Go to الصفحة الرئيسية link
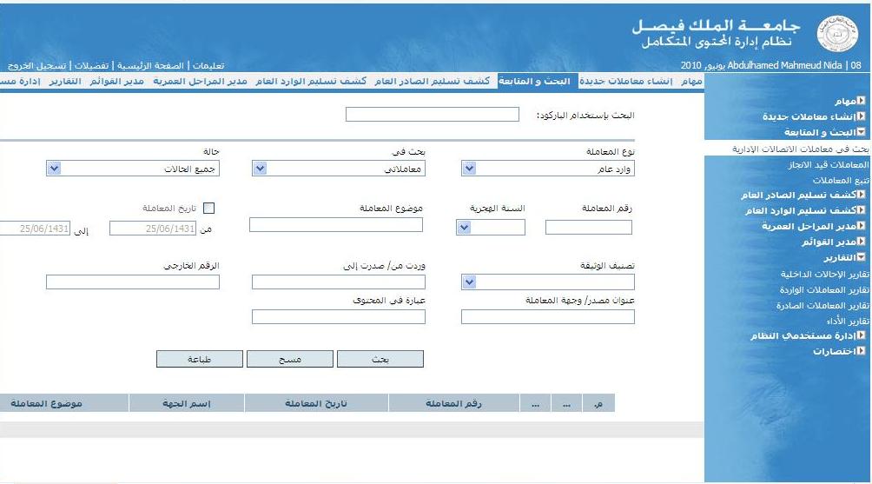The width and height of the screenshot is (872, 484). [150, 66]
